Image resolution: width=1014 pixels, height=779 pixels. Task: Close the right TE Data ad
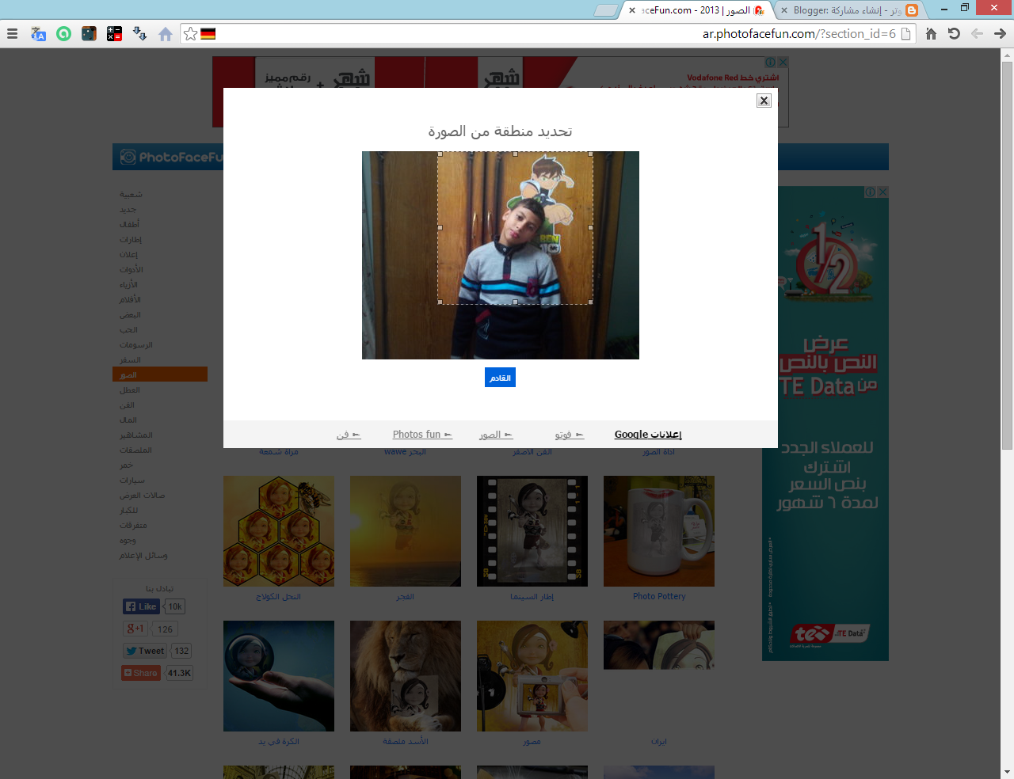tap(882, 192)
